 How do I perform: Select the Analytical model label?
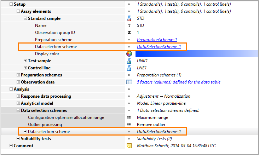[x=37, y=103]
